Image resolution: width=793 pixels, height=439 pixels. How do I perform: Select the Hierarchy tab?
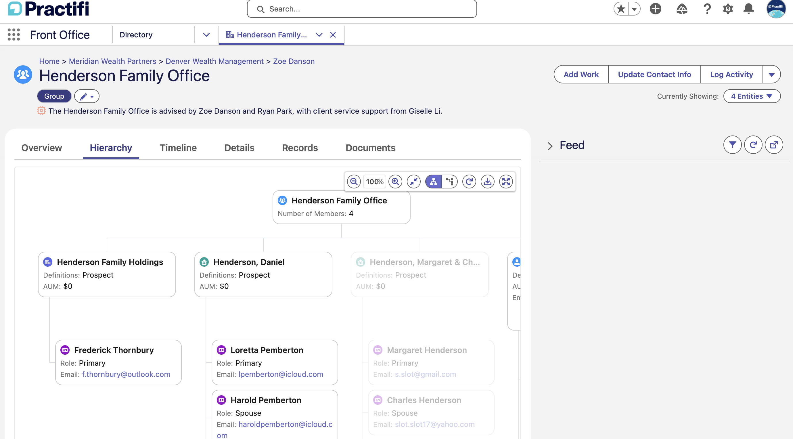111,148
